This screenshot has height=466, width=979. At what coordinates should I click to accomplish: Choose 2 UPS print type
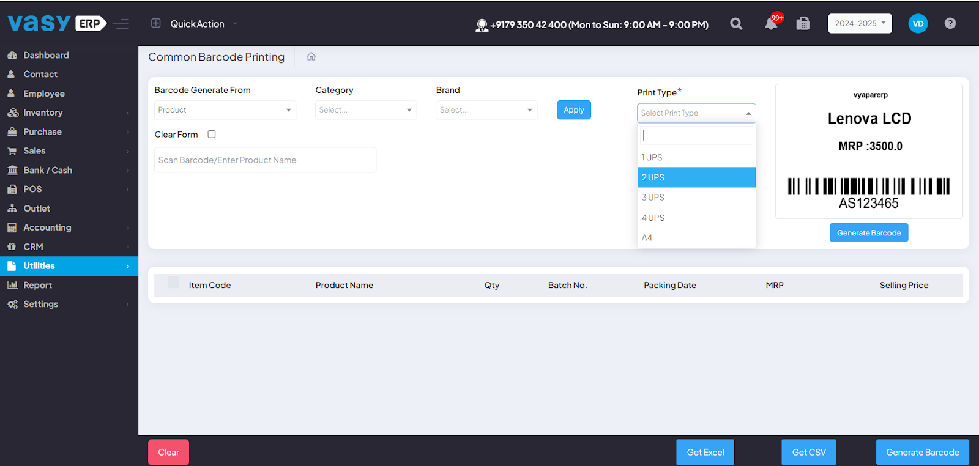[x=696, y=177]
